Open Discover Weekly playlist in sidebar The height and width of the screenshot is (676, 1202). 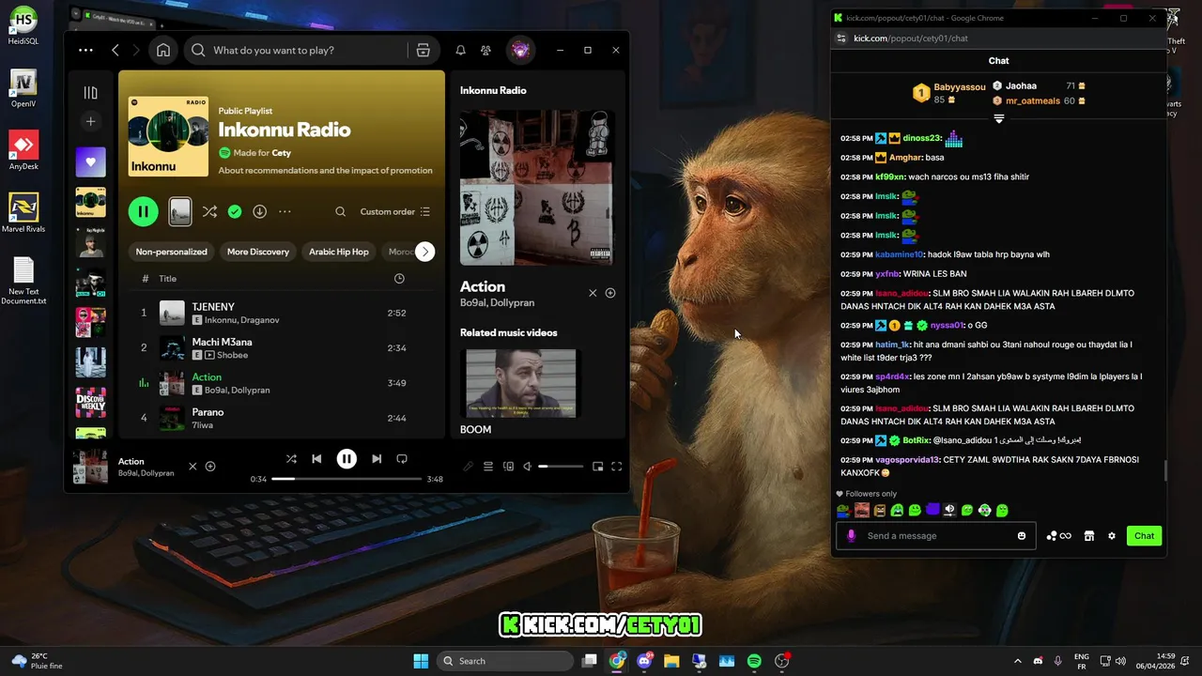[x=90, y=403]
